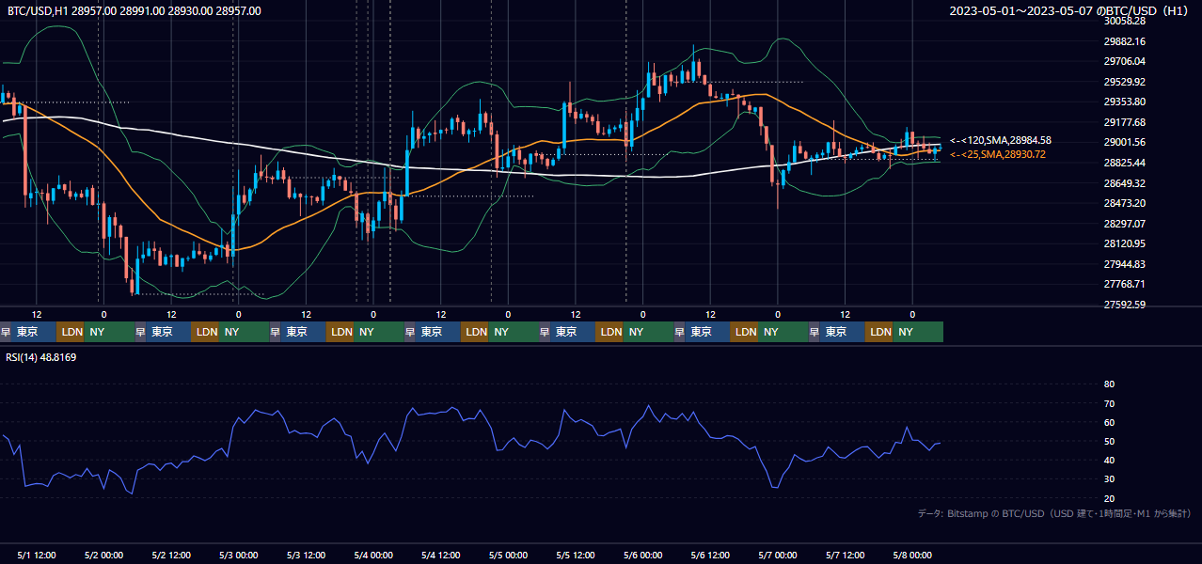Click the 5/5 00:00 date label
This screenshot has height=564, width=1202.
[x=509, y=556]
